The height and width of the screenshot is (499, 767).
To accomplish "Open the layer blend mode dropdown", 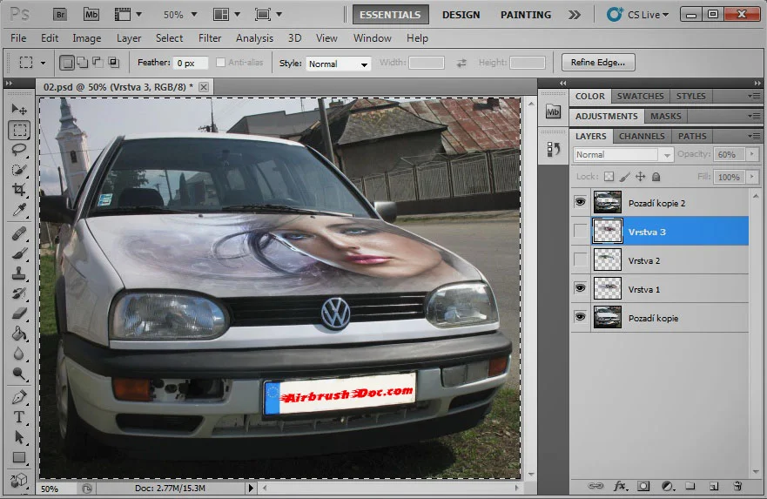I will (x=623, y=155).
